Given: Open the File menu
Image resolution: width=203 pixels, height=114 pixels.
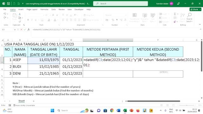Looking at the screenshot, I should click(x=5, y=9).
